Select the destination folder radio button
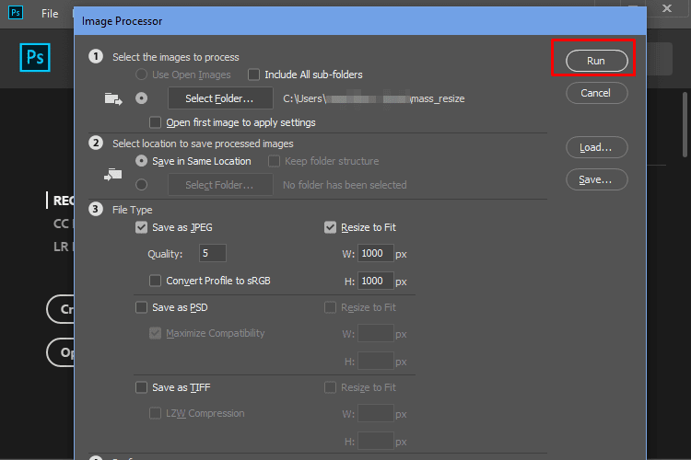691x460 pixels. (x=141, y=184)
